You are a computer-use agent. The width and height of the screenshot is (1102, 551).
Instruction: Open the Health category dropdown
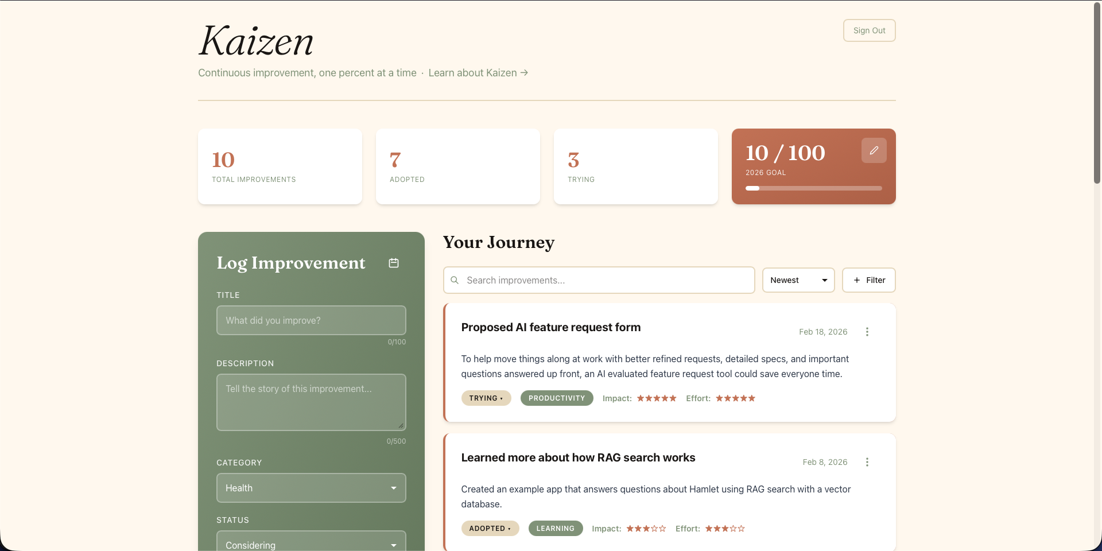(311, 488)
